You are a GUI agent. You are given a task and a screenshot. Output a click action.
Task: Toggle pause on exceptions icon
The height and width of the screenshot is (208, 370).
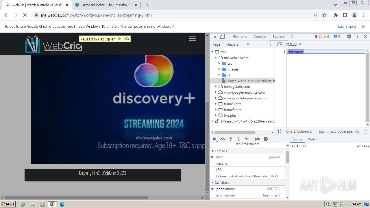click(266, 139)
